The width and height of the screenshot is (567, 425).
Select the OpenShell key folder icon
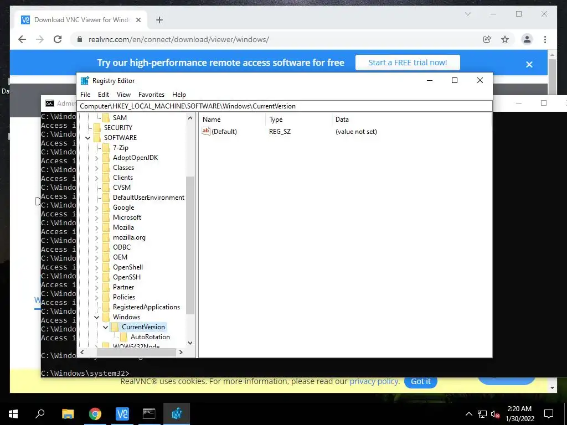106,267
